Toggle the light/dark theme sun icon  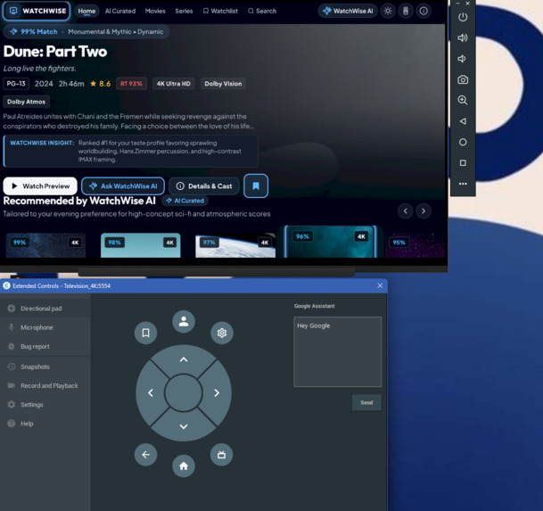[x=388, y=11]
